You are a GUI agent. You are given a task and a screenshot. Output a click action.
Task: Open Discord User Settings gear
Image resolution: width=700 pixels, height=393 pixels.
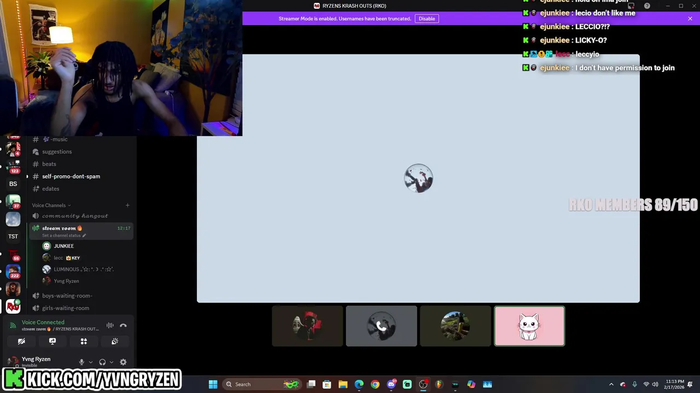click(x=123, y=362)
